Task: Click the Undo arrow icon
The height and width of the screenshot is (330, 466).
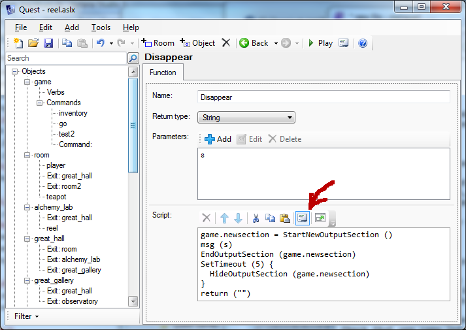Action: [x=100, y=43]
